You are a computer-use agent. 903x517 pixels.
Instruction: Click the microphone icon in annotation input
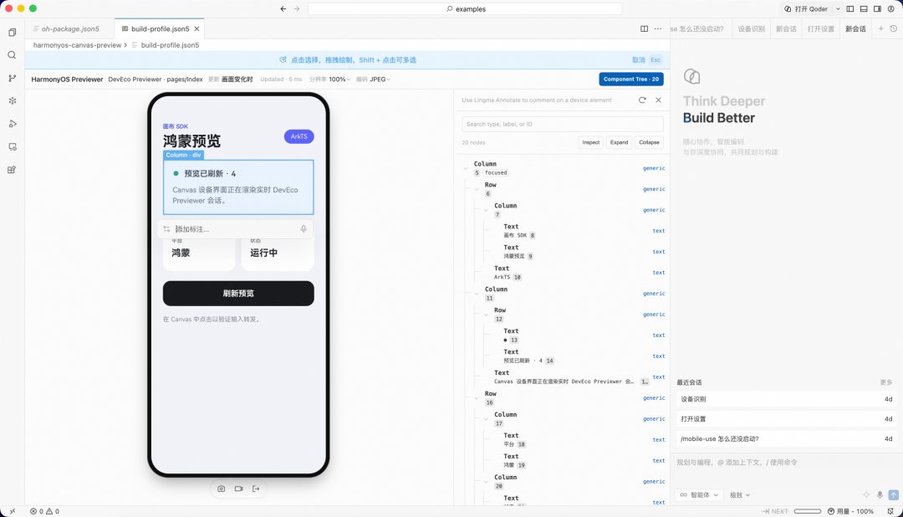(304, 229)
